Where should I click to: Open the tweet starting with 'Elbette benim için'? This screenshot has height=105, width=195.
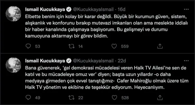106,26
